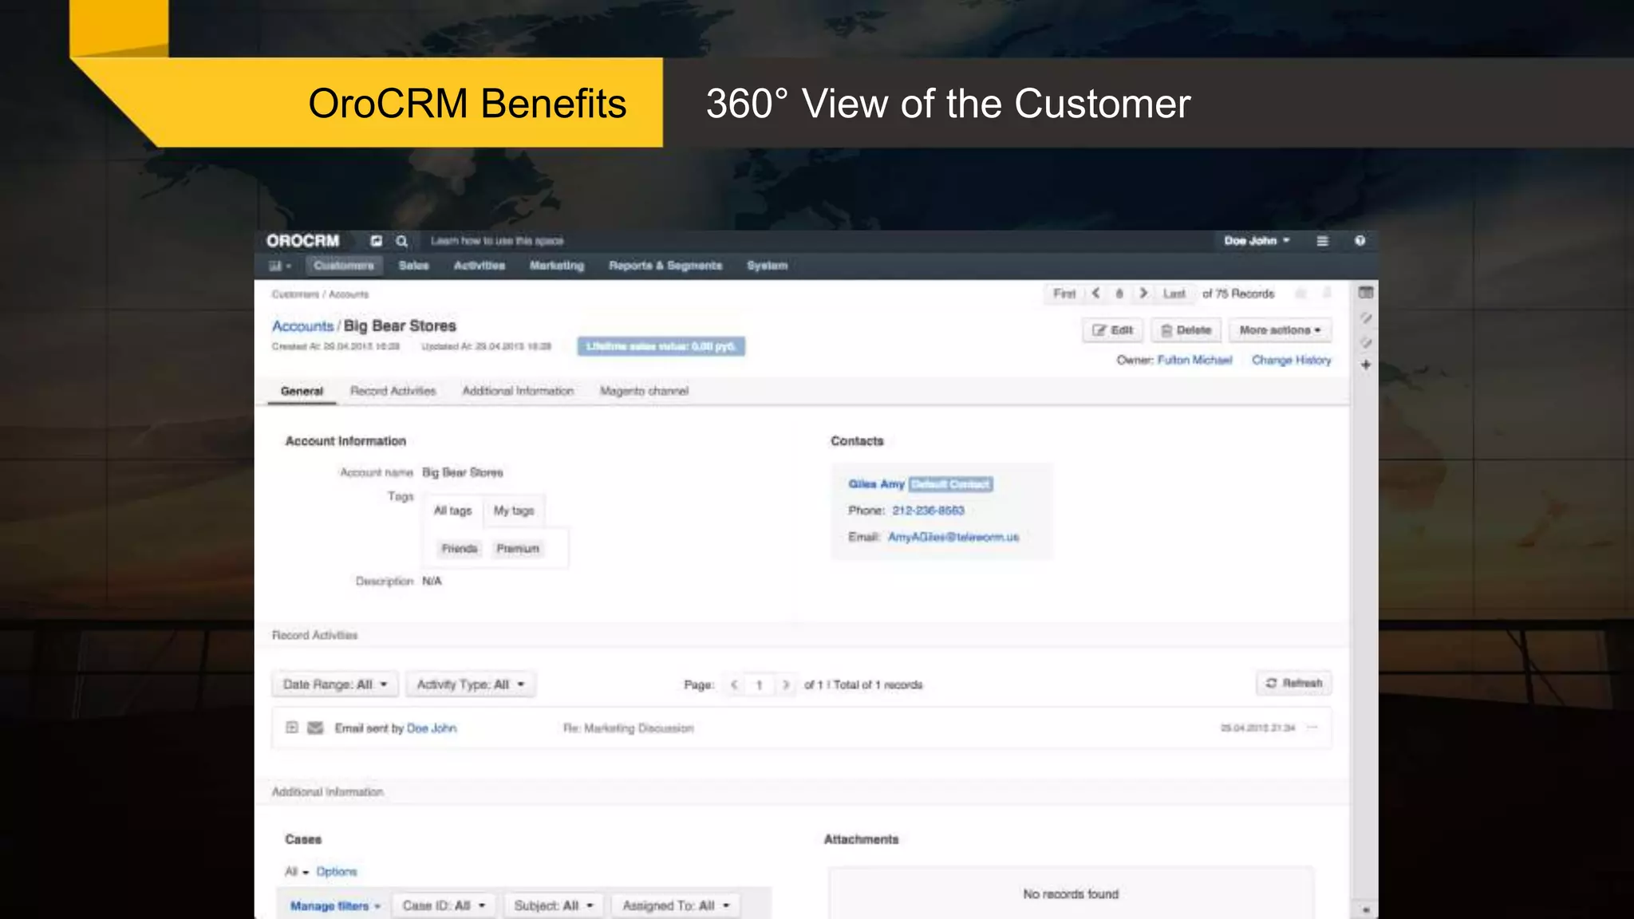Select the All tags tab
The width and height of the screenshot is (1634, 919).
[452, 511]
